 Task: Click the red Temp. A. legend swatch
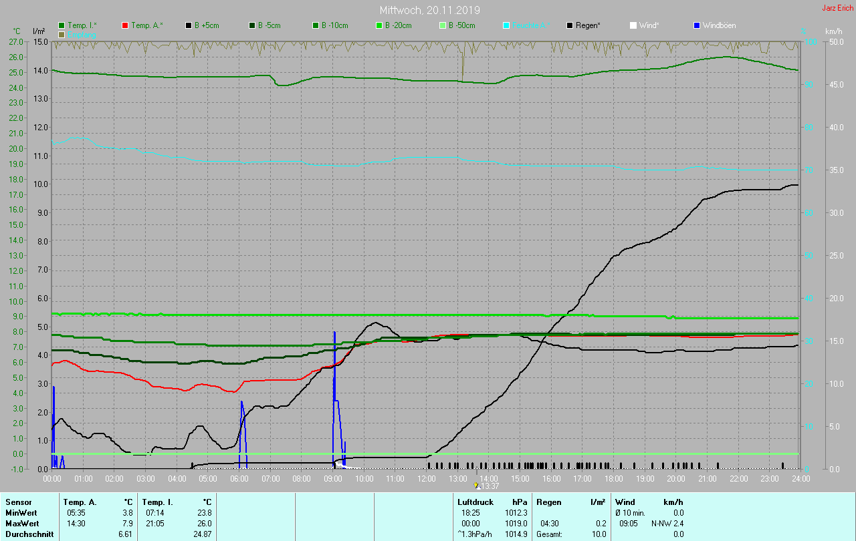[125, 25]
